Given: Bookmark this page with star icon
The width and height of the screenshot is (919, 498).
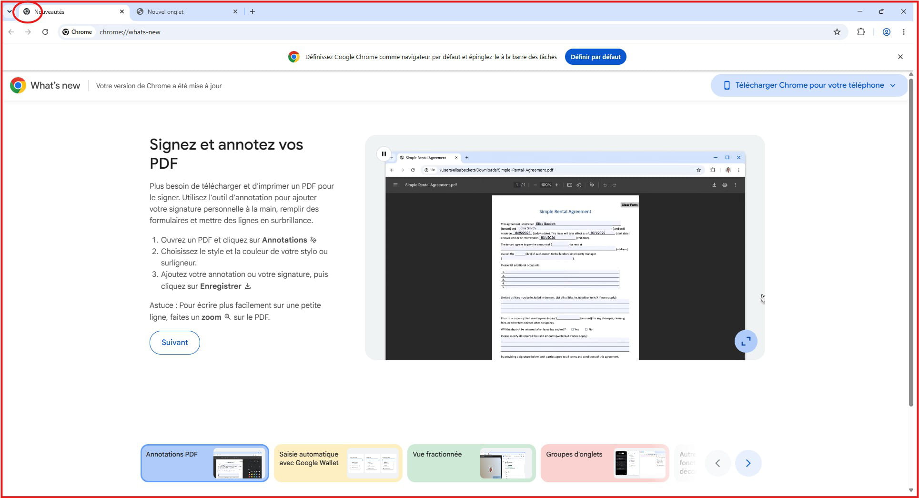Looking at the screenshot, I should pos(837,32).
